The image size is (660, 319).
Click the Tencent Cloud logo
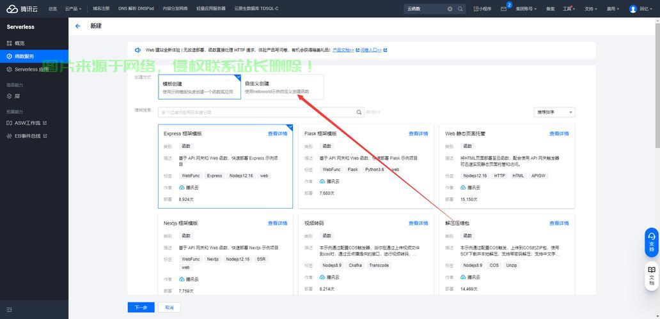(x=22, y=8)
